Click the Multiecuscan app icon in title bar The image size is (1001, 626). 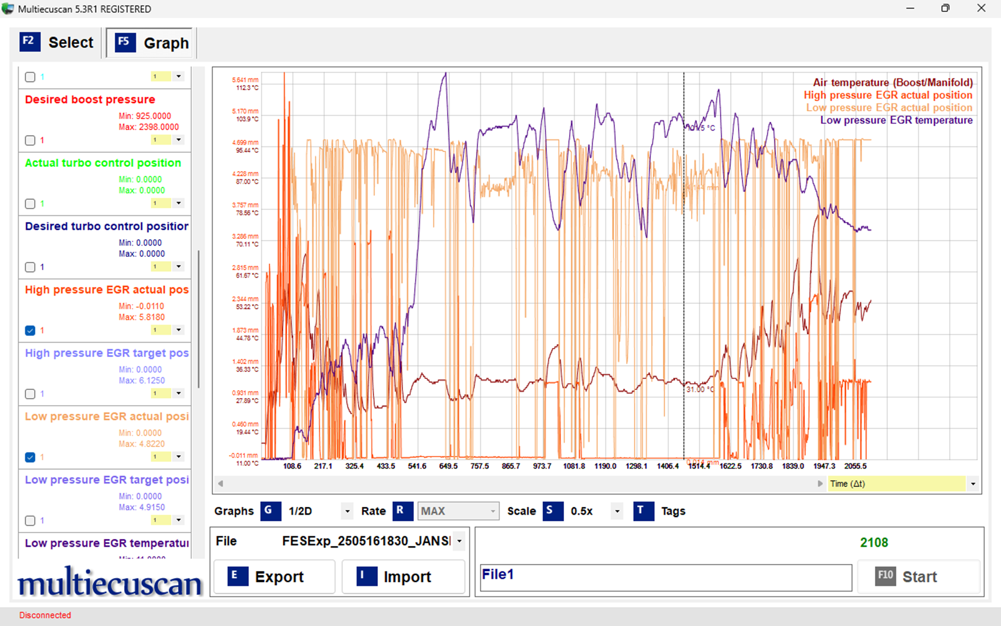click(8, 9)
